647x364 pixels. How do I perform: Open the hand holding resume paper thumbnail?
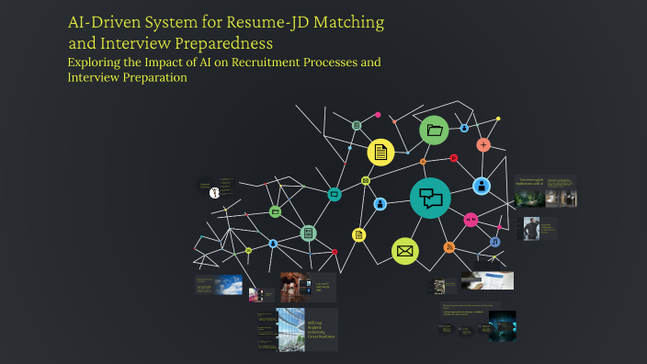pos(487,280)
